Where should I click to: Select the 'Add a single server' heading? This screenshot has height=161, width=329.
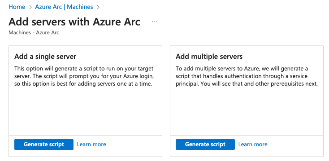pyautogui.click(x=45, y=56)
